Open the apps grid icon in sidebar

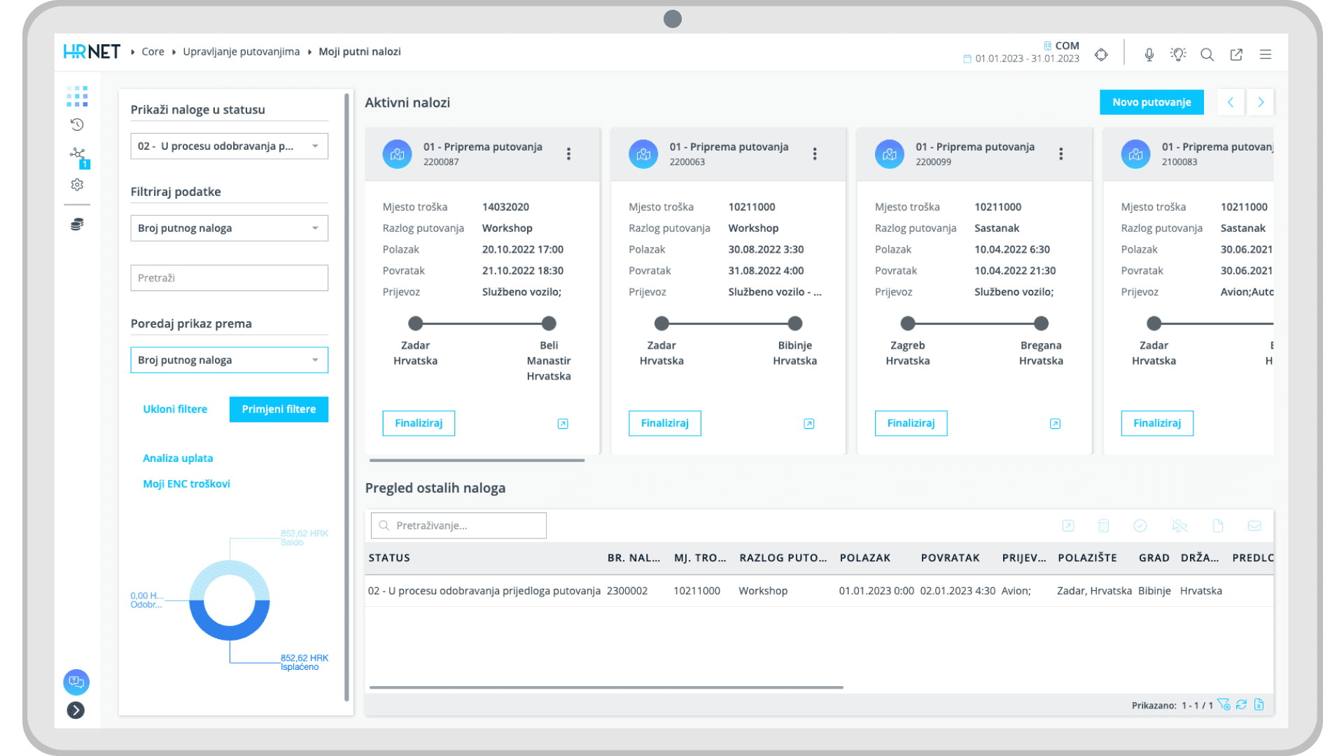coord(77,96)
